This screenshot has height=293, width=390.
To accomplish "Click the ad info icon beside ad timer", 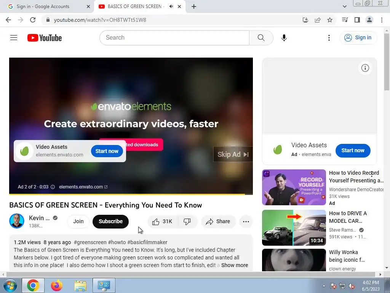I will coord(53,187).
